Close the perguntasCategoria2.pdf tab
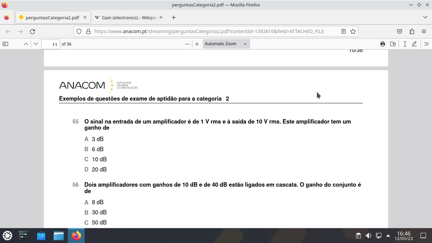 point(85,18)
